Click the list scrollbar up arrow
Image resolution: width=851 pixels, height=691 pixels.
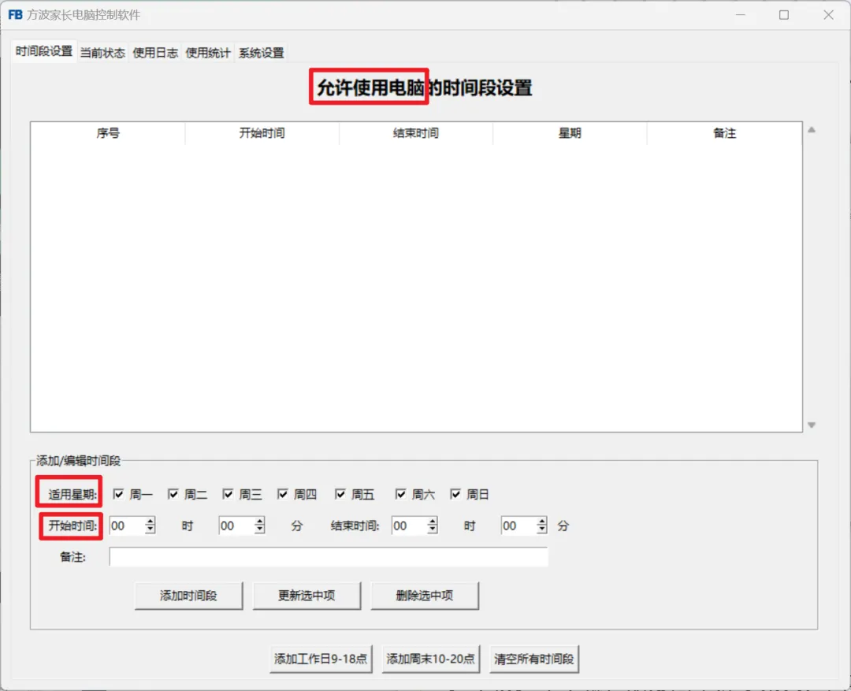[812, 130]
